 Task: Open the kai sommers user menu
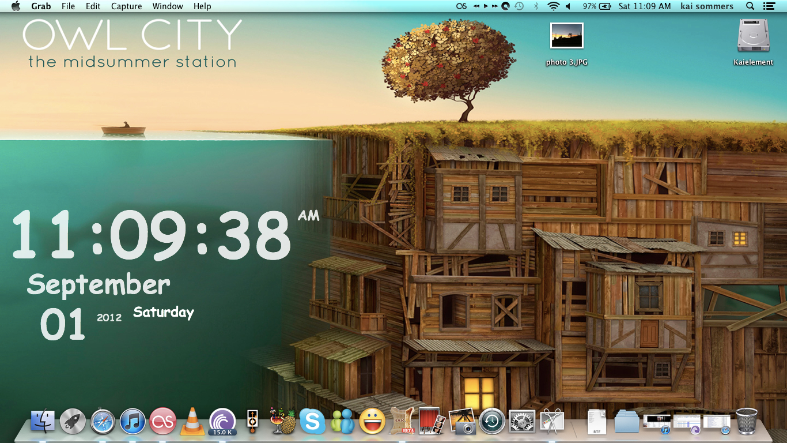[x=707, y=6]
